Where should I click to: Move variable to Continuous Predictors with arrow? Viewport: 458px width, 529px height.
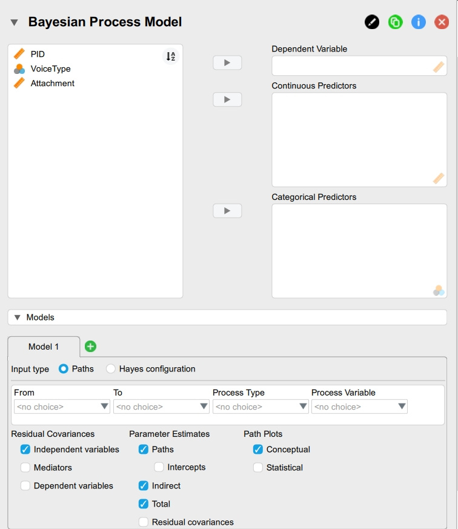[x=227, y=99]
